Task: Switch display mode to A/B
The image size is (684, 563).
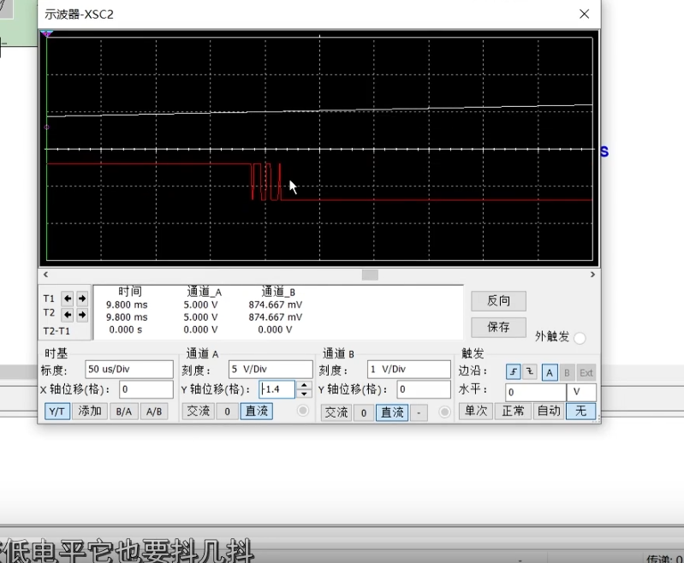Action: tap(154, 412)
